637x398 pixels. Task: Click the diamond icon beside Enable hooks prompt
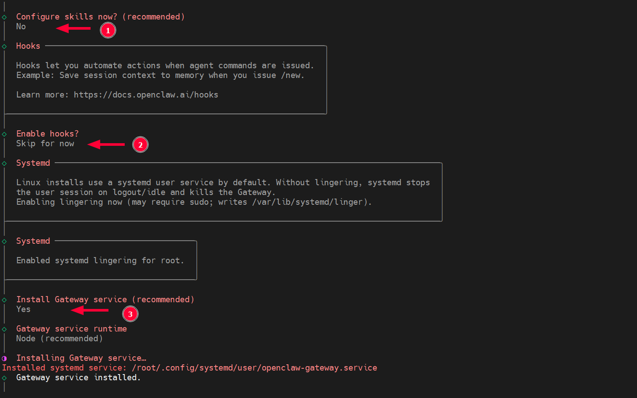tap(4, 134)
